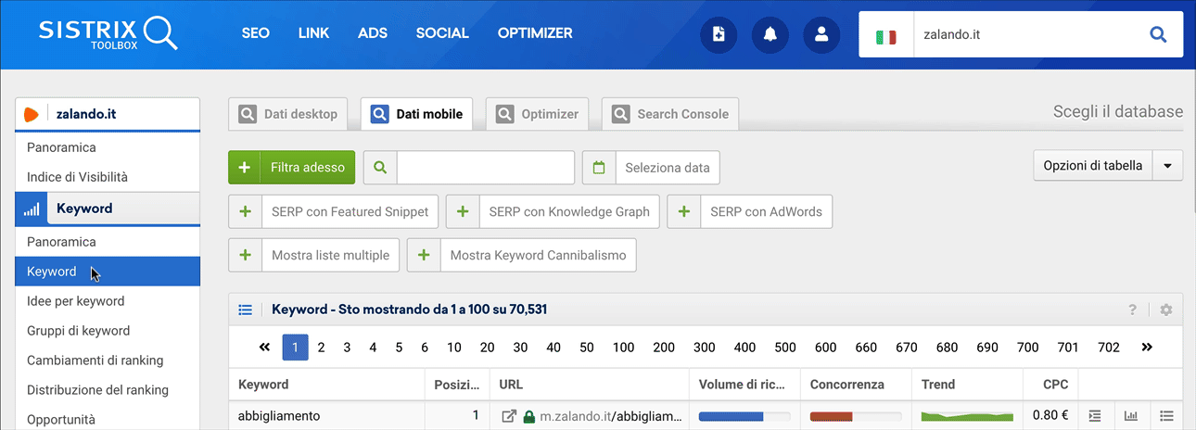Viewport: 1196px width, 430px height.
Task: Click the zalando.it domain search field
Action: [1023, 35]
